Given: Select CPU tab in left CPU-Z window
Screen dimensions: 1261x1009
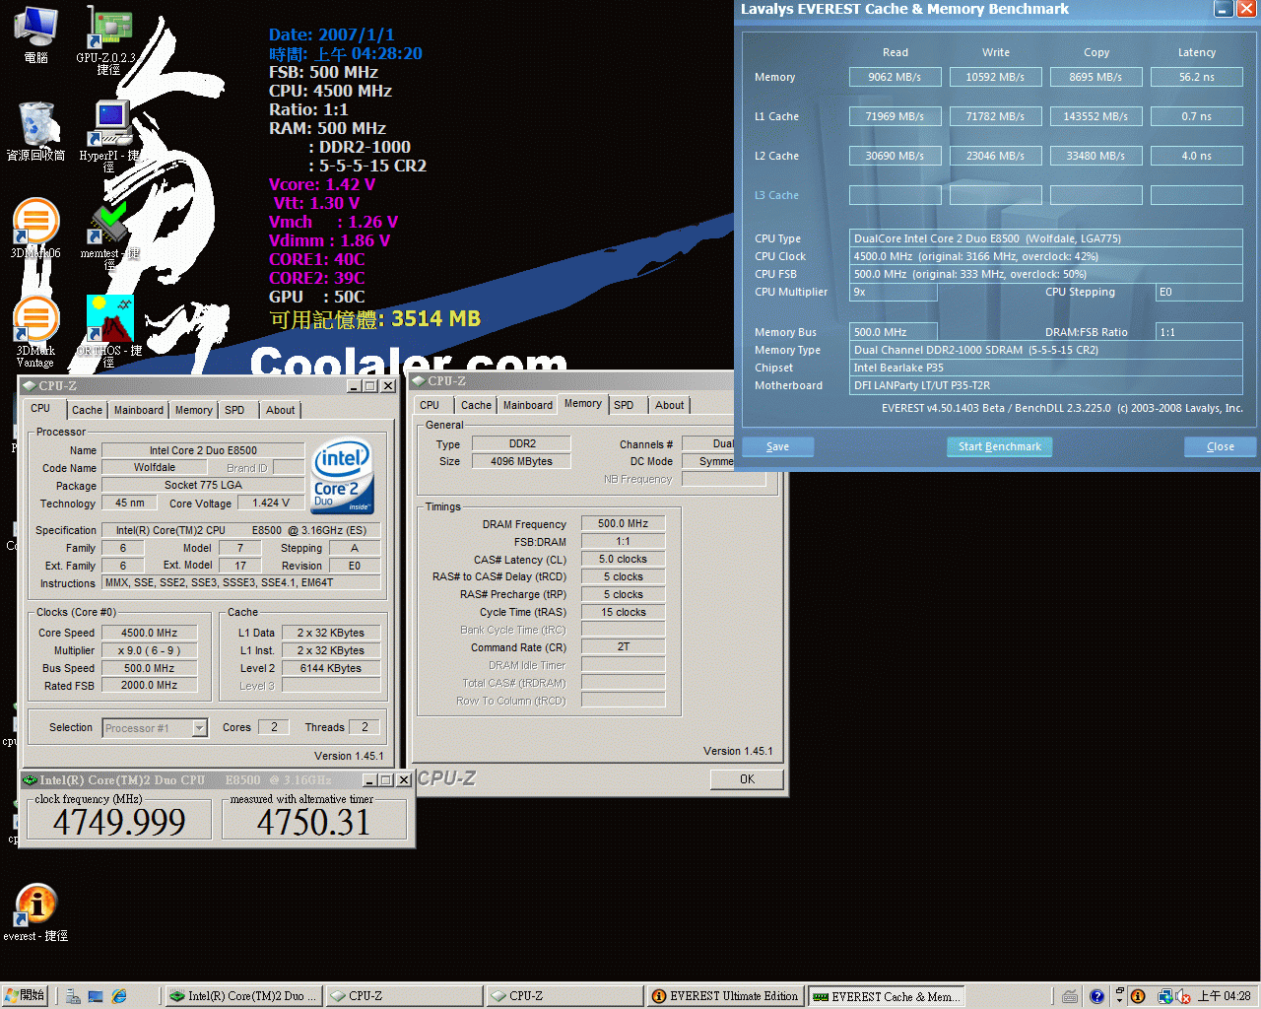Looking at the screenshot, I should pyautogui.click(x=40, y=408).
